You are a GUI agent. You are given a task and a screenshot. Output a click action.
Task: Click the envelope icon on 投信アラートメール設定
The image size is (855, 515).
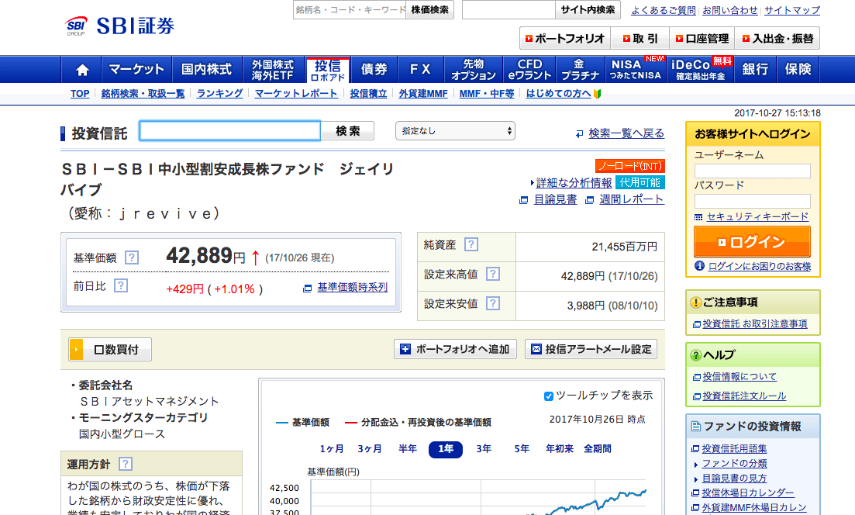coord(536,349)
